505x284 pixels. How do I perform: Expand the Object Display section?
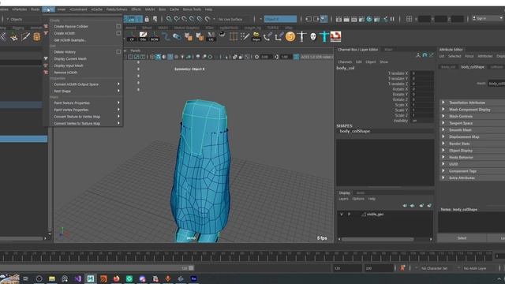tap(443, 151)
